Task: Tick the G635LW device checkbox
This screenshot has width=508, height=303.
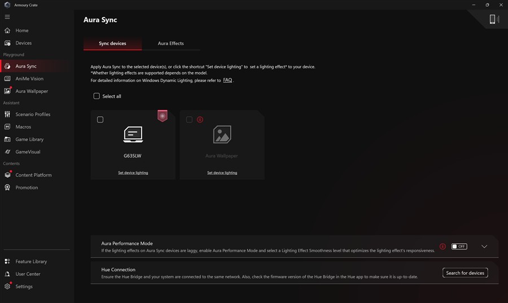Action: pos(100,120)
